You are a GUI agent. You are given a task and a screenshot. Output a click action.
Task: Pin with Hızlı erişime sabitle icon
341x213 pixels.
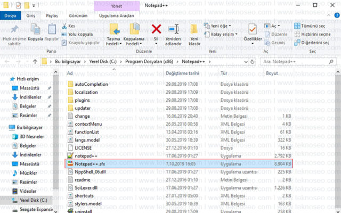[x=14, y=29]
